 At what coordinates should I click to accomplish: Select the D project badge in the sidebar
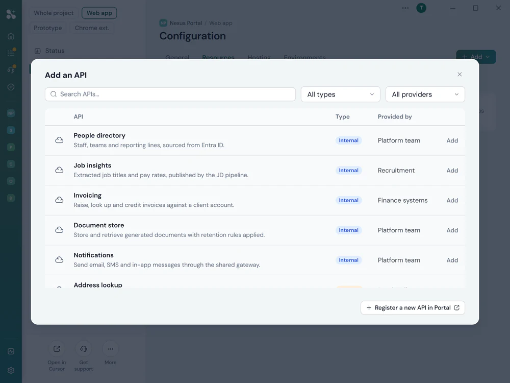click(11, 198)
